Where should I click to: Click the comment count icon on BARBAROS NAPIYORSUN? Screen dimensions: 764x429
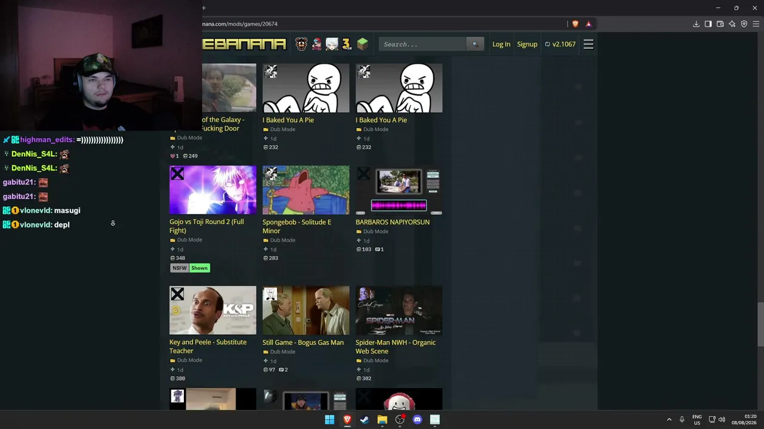pos(377,250)
